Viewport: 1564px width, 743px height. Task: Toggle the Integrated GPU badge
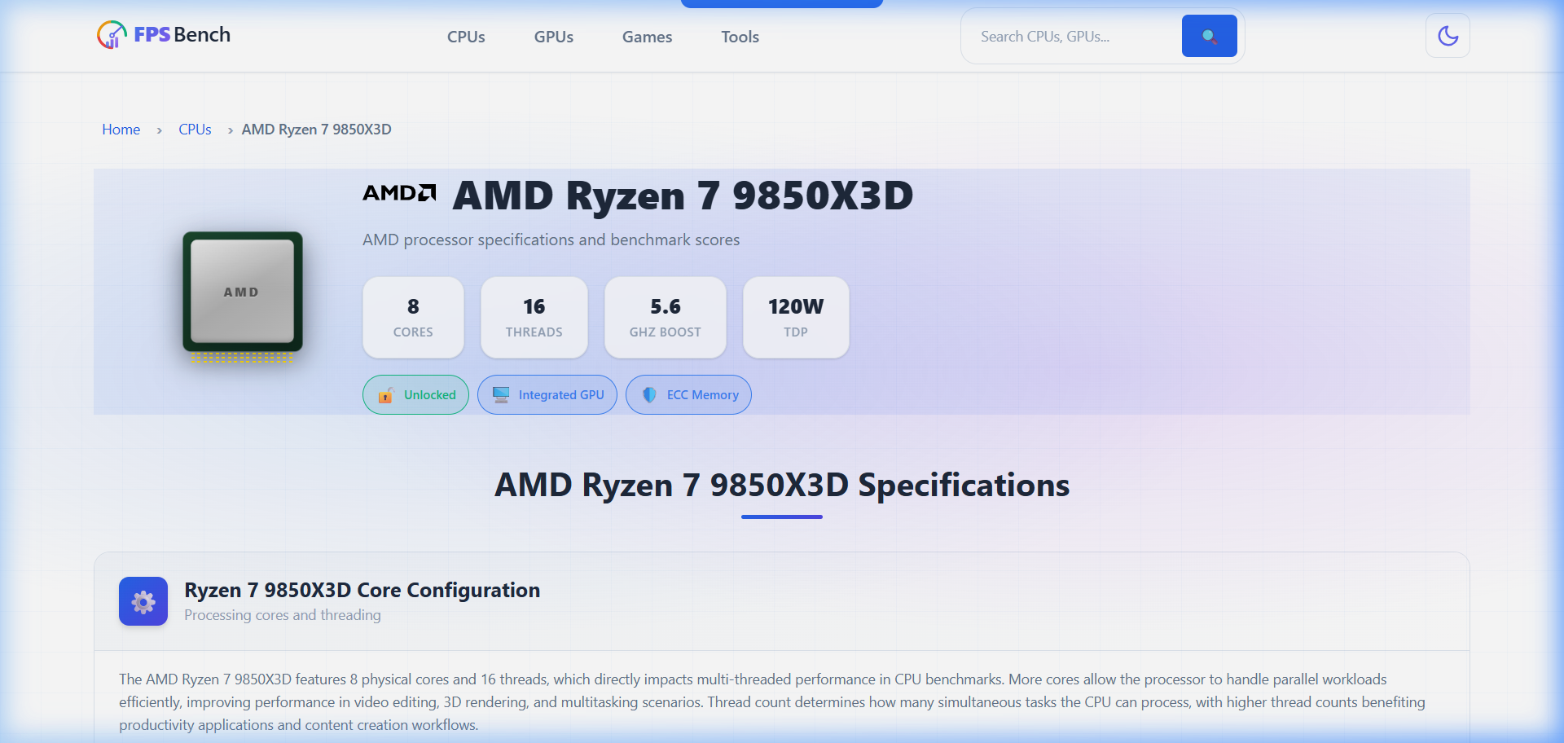(x=547, y=394)
